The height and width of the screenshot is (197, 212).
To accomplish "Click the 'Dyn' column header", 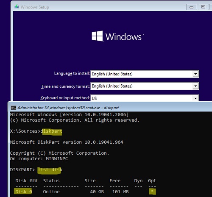I will coord(138,181).
